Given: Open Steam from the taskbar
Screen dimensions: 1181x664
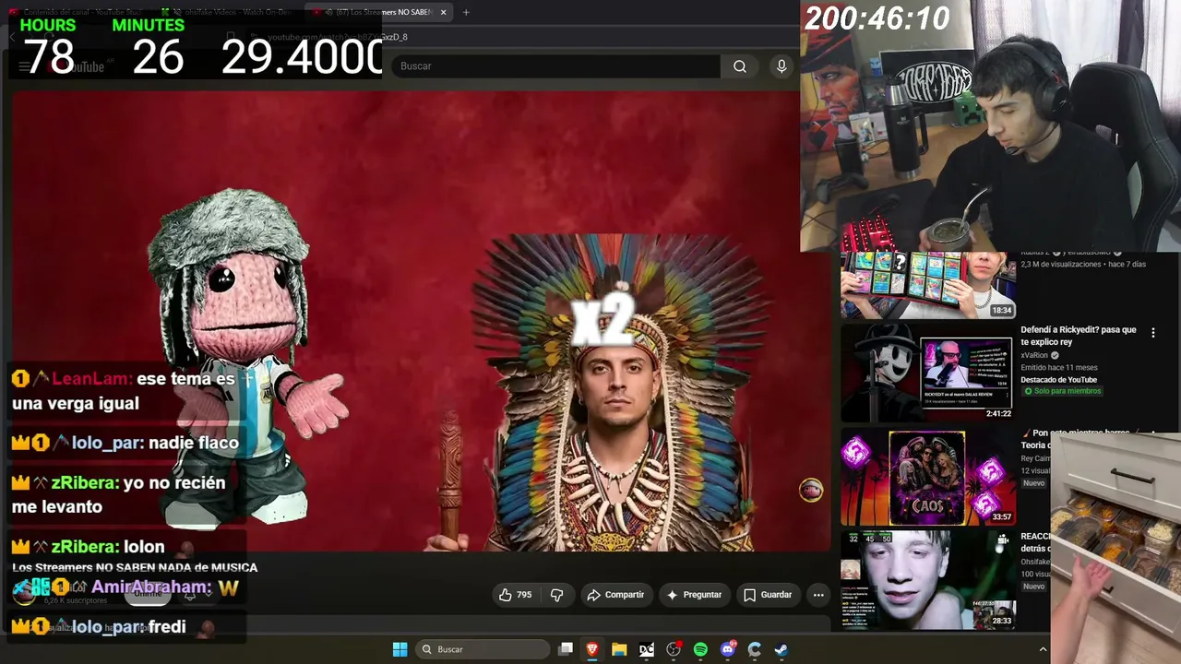Looking at the screenshot, I should 781,649.
